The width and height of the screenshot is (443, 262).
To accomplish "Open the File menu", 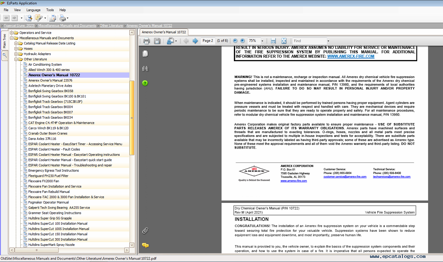I will pos(6,10).
